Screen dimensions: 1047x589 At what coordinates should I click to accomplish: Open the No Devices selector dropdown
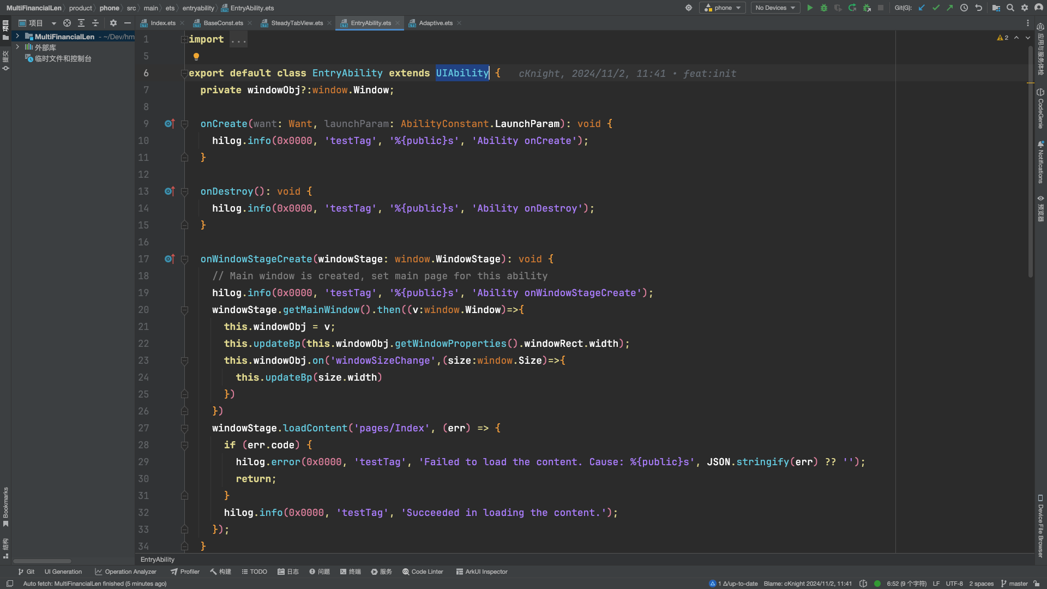(x=775, y=8)
